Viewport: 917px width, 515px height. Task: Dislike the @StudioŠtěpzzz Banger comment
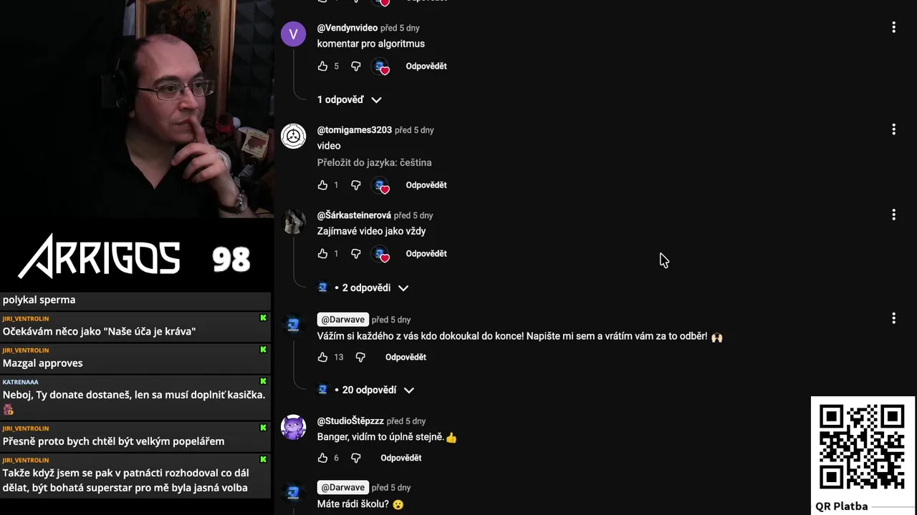tap(356, 458)
